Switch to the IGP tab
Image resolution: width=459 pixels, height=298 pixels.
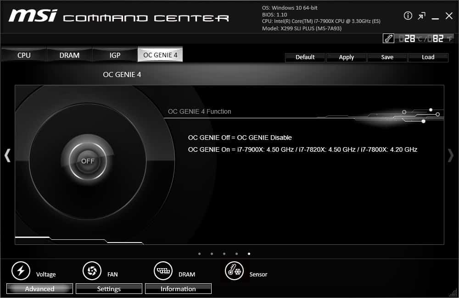(x=115, y=55)
